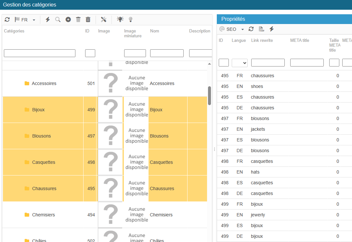Sort by Nom column header

point(155,31)
